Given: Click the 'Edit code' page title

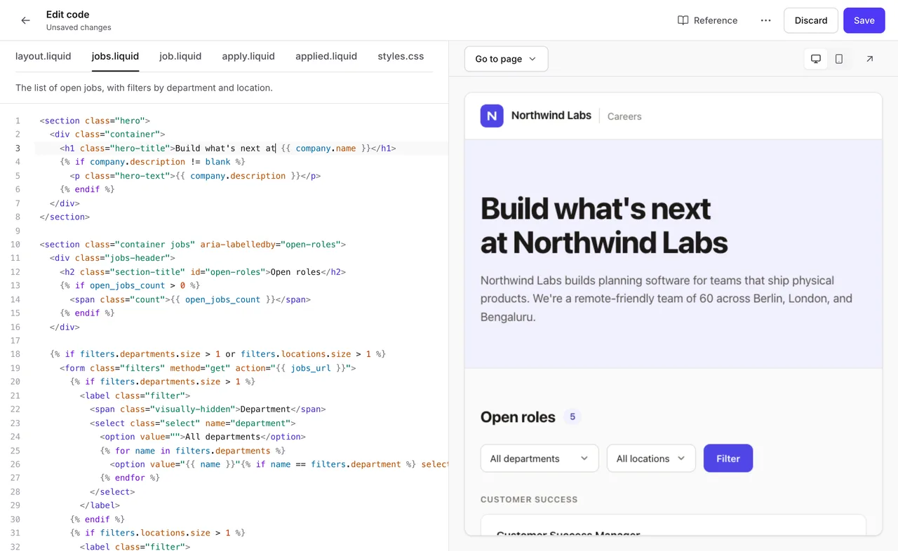Looking at the screenshot, I should tap(67, 14).
